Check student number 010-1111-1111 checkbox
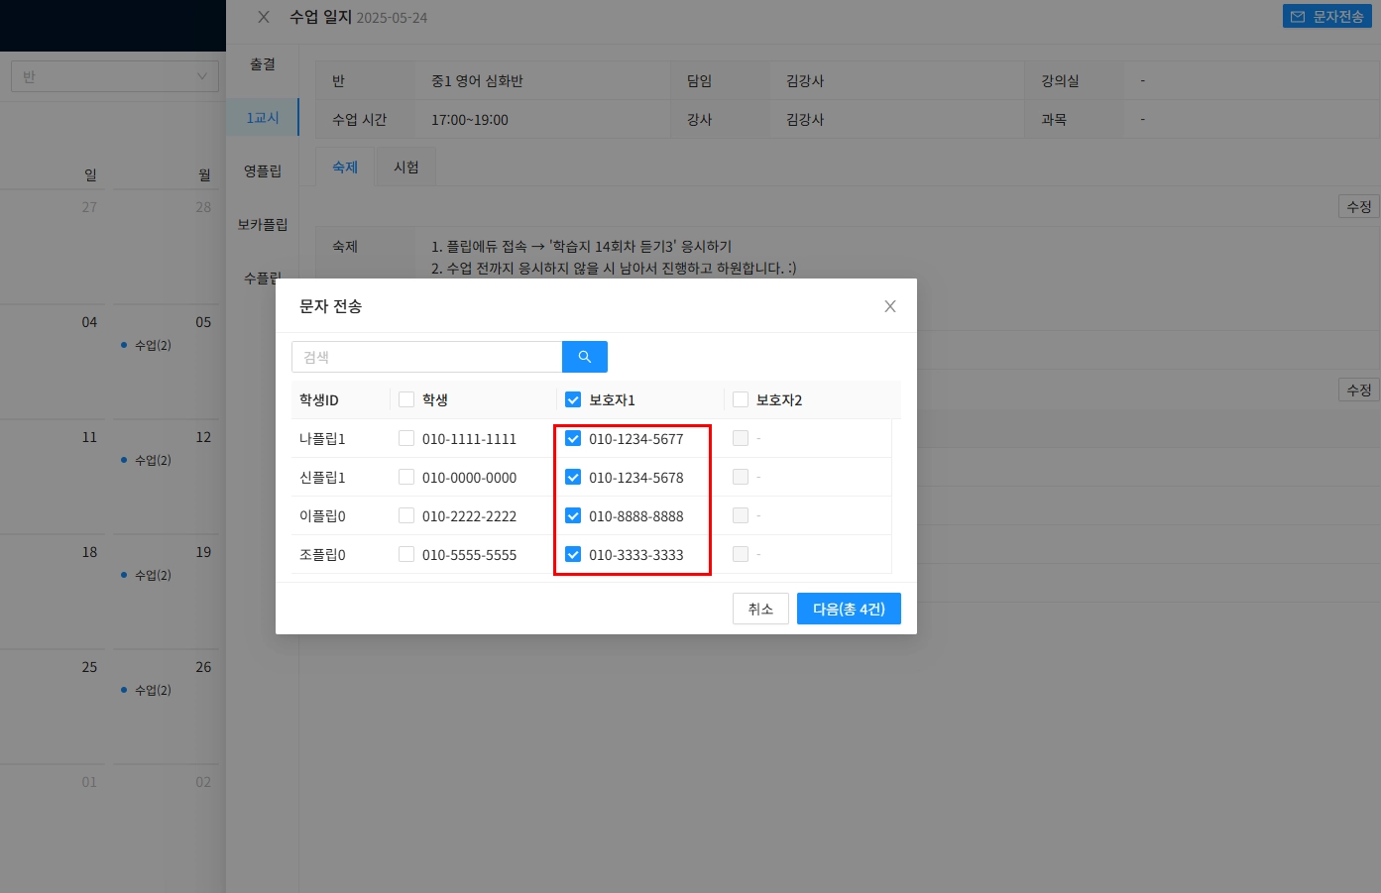 tap(406, 438)
